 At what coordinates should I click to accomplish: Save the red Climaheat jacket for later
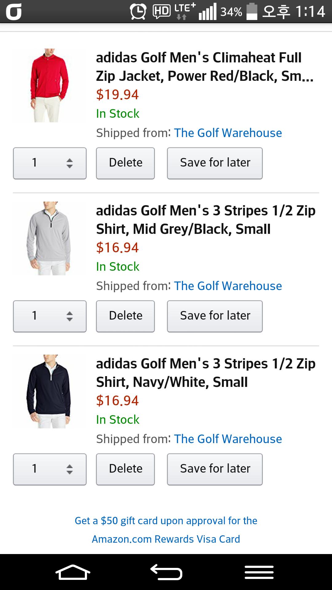(x=215, y=163)
